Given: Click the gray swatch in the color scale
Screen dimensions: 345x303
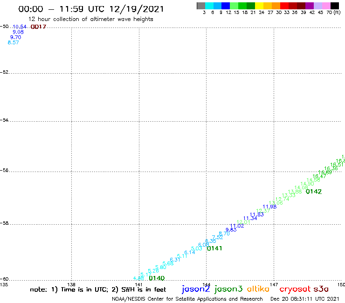Looking at the screenshot, I should 201,6.
